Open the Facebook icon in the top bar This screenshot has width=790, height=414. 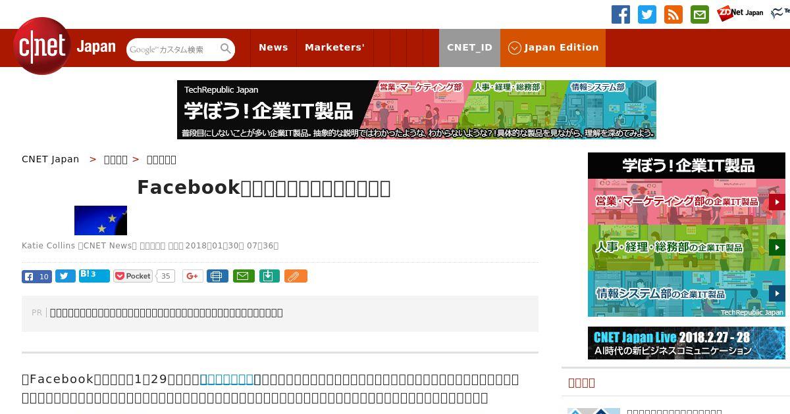621,14
